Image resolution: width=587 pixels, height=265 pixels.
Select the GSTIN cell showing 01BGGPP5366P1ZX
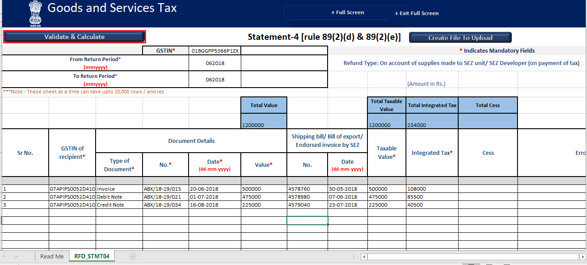pyautogui.click(x=214, y=50)
